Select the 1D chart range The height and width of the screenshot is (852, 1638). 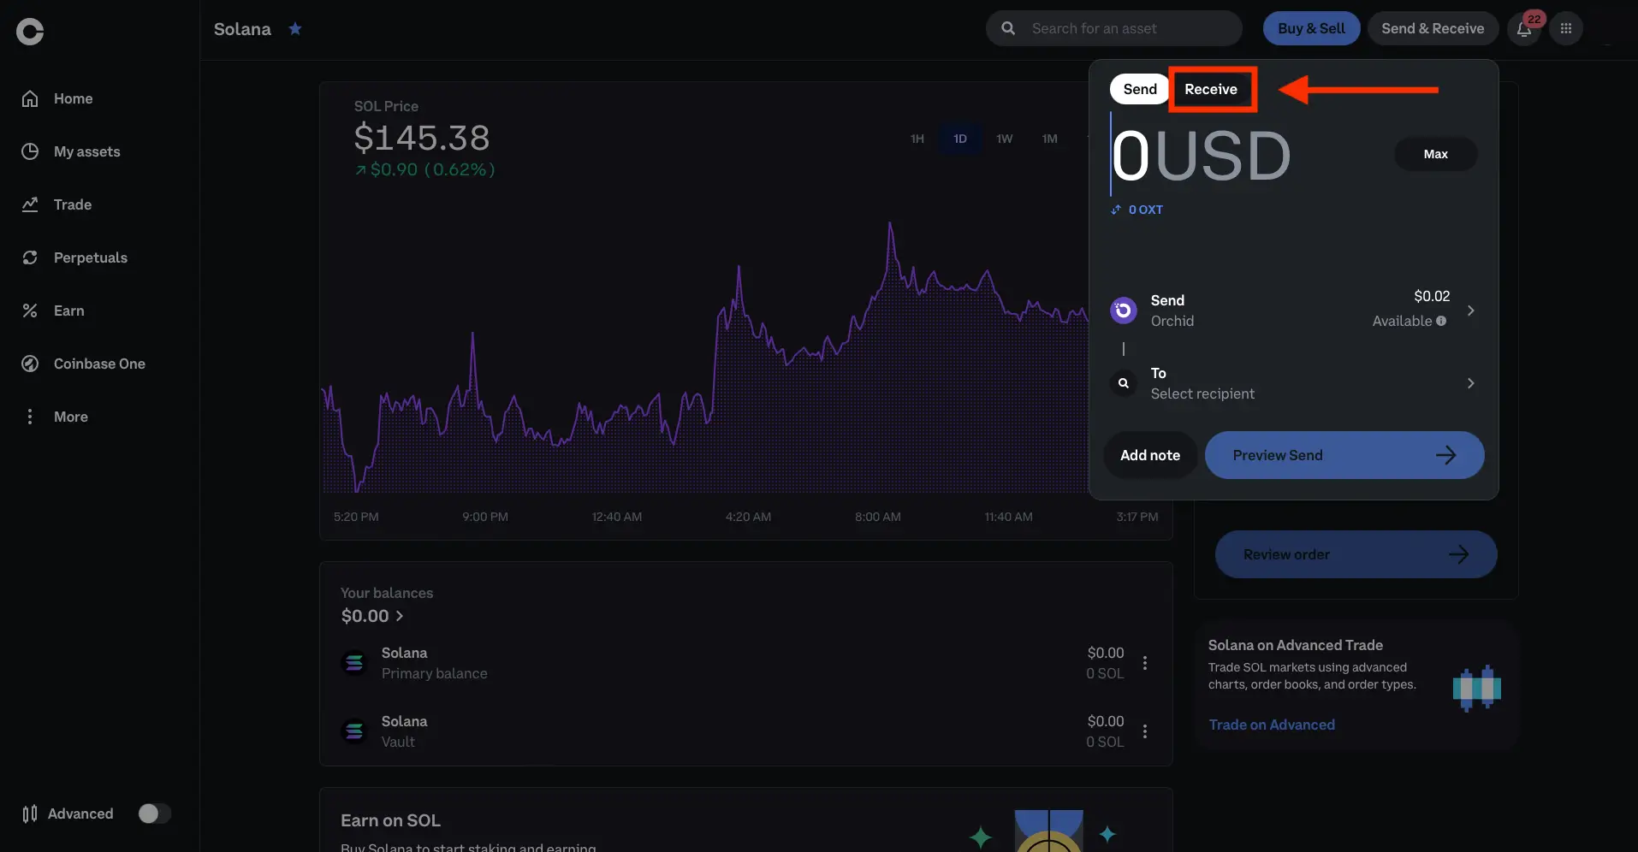[x=960, y=139]
